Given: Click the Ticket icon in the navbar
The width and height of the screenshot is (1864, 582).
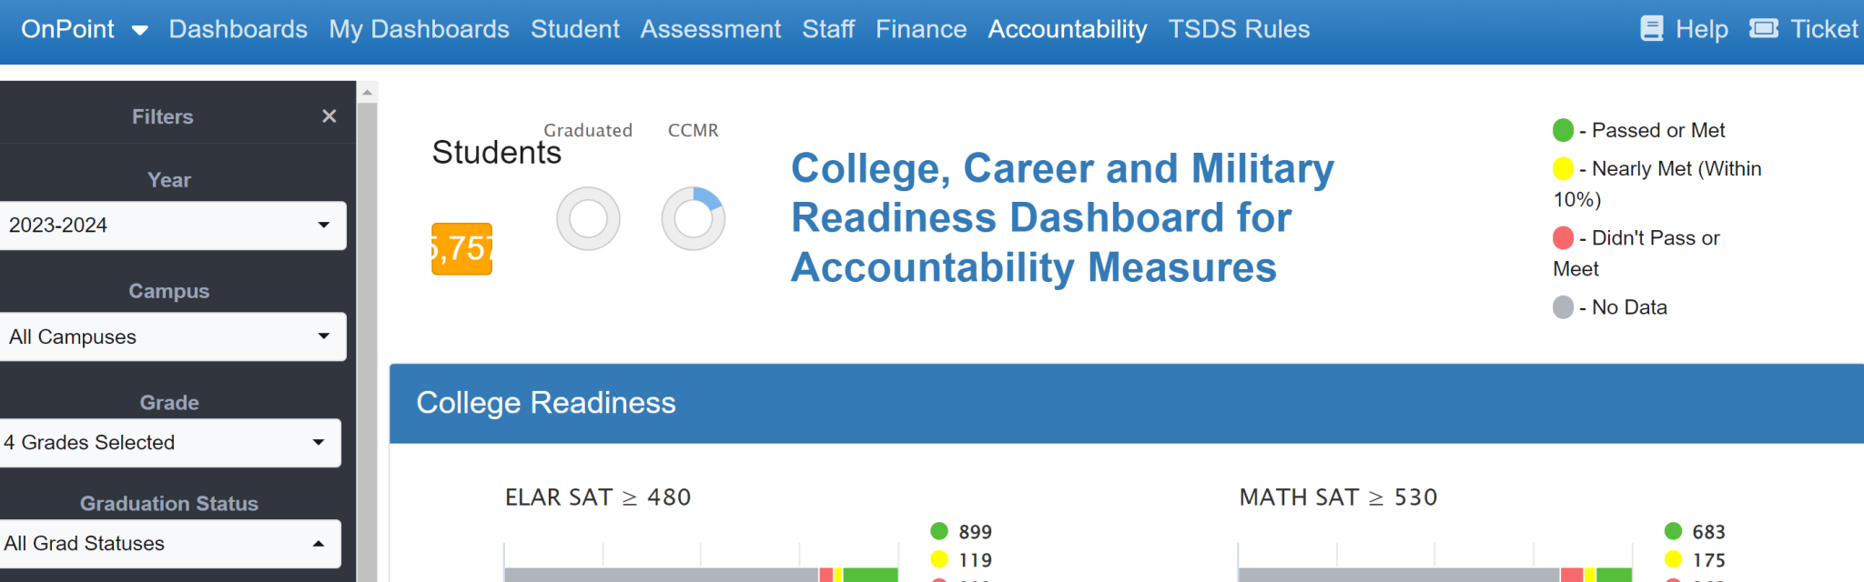Looking at the screenshot, I should pyautogui.click(x=1763, y=28).
